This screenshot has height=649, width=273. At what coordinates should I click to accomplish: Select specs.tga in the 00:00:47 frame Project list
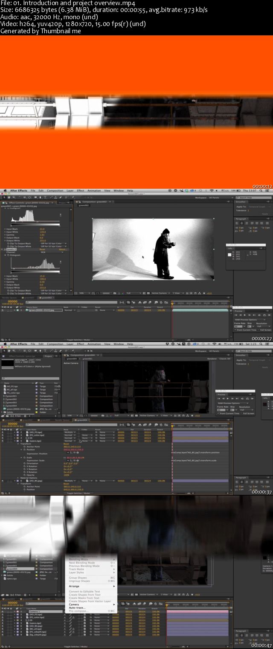[11, 578]
